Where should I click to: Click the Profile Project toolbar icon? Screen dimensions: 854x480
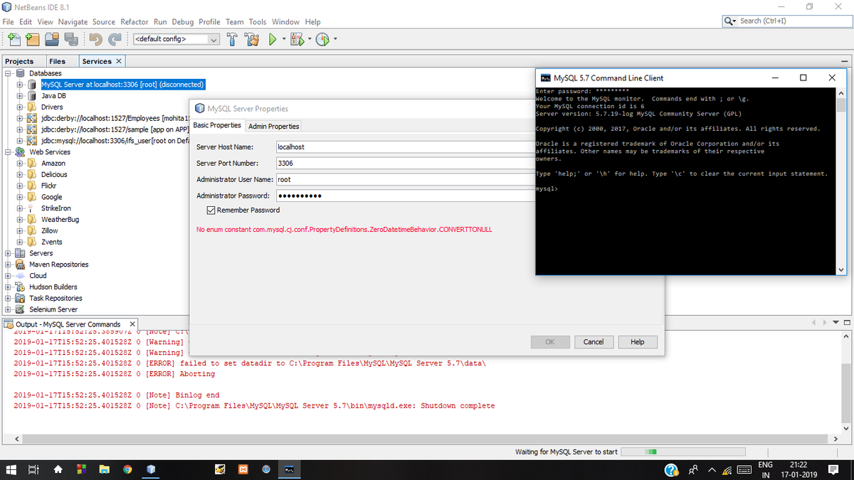(x=322, y=38)
